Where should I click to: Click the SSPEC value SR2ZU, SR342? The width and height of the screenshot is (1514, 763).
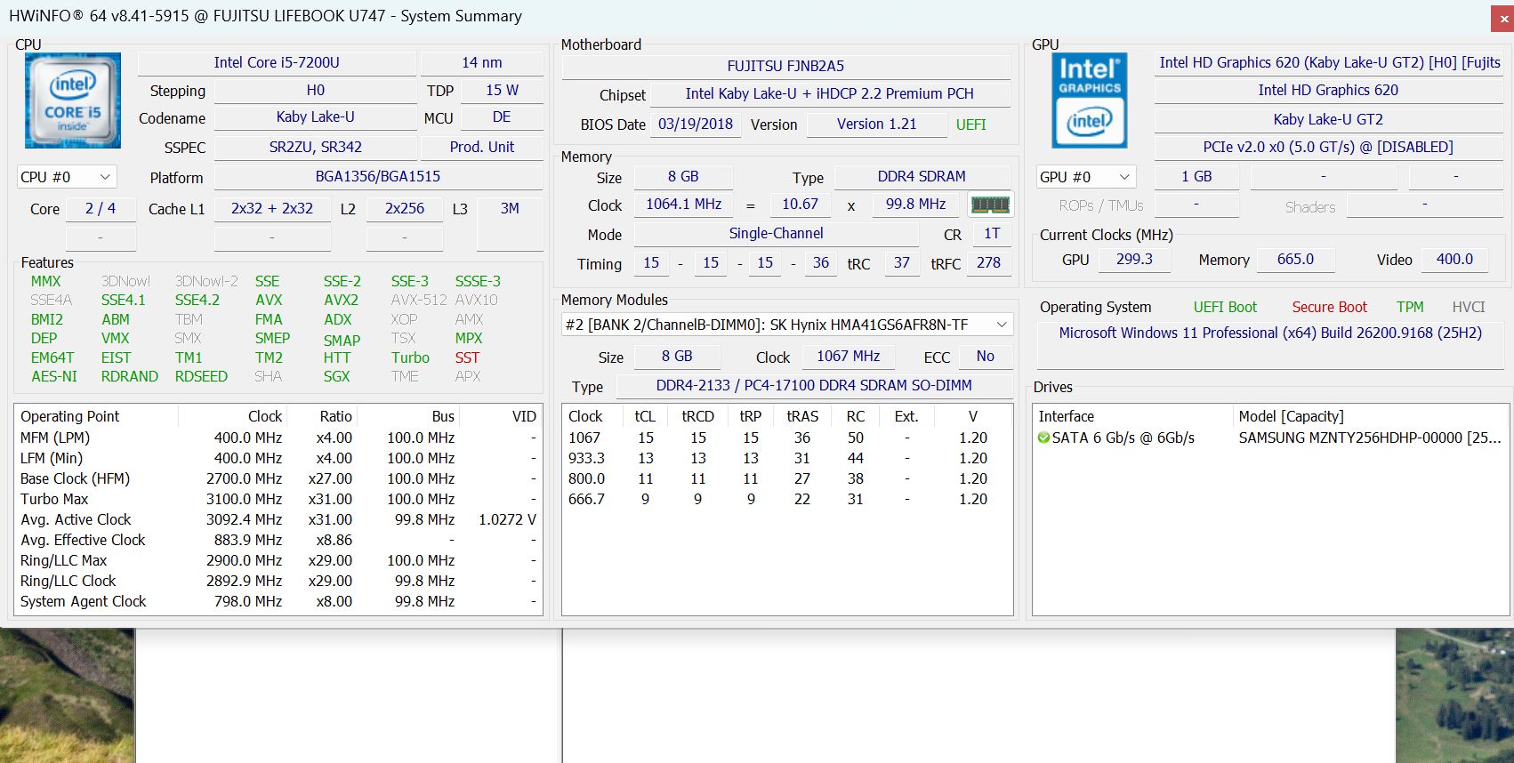click(316, 147)
